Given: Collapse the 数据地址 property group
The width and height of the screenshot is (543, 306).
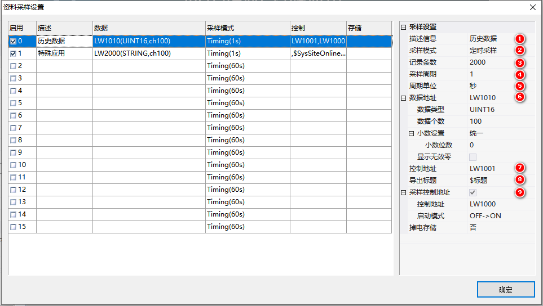Looking at the screenshot, I should coord(403,98).
